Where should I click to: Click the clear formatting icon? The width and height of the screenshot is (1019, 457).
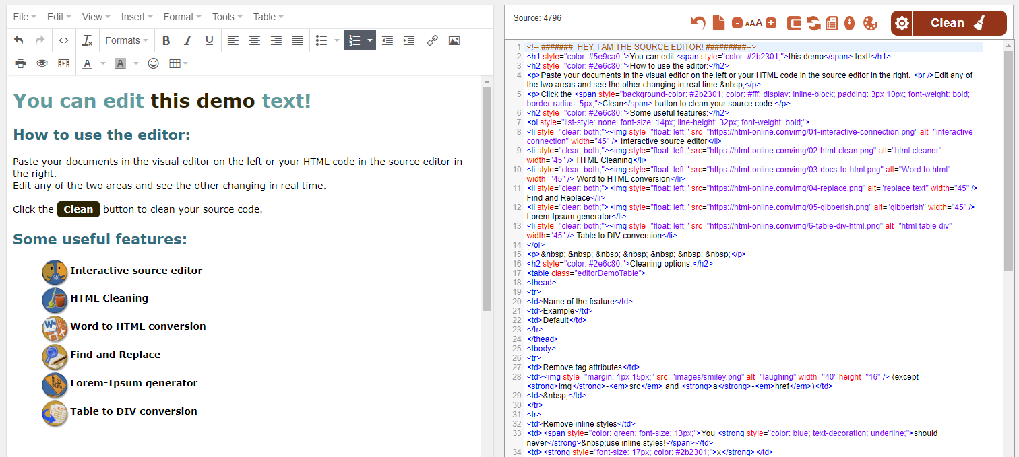tap(87, 40)
